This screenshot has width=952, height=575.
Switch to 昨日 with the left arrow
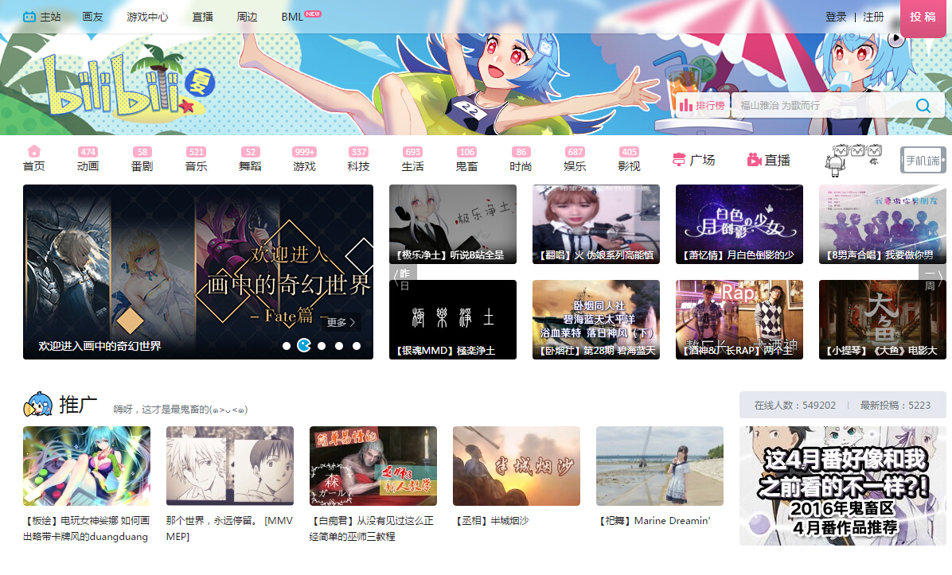pyautogui.click(x=402, y=278)
